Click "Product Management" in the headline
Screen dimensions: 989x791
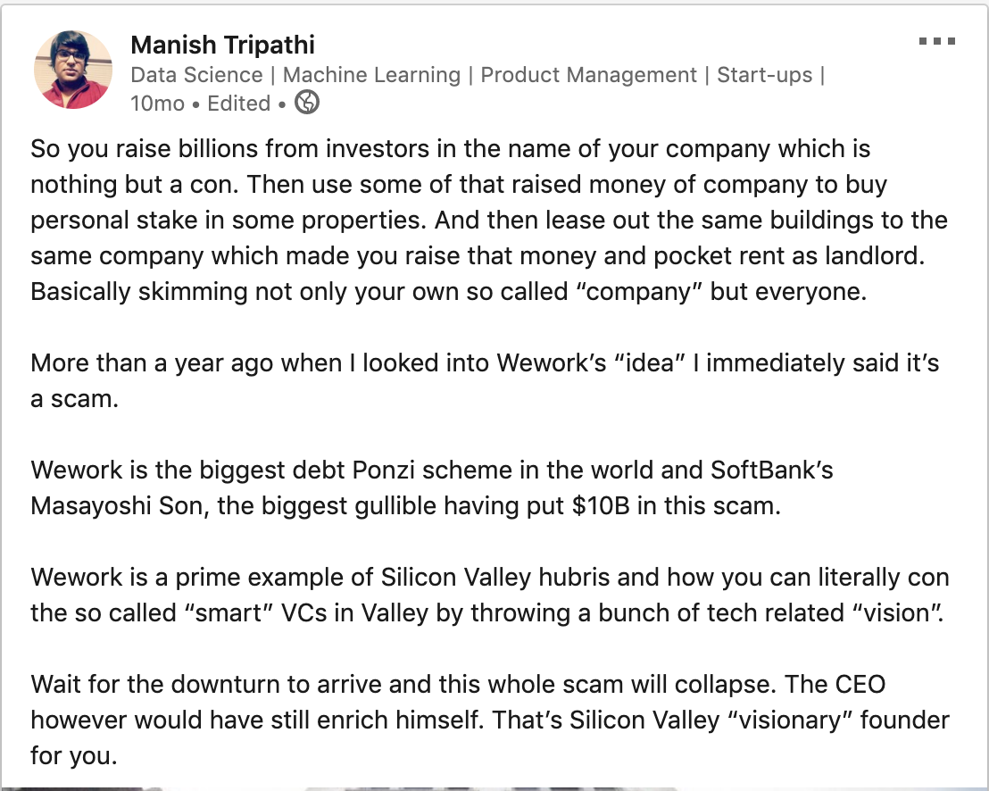588,75
